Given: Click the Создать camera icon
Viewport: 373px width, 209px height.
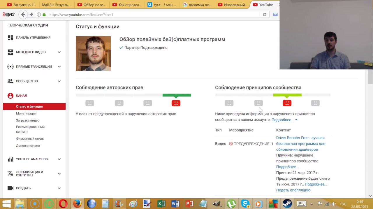Looking at the screenshot, I should pyautogui.click(x=10, y=188).
